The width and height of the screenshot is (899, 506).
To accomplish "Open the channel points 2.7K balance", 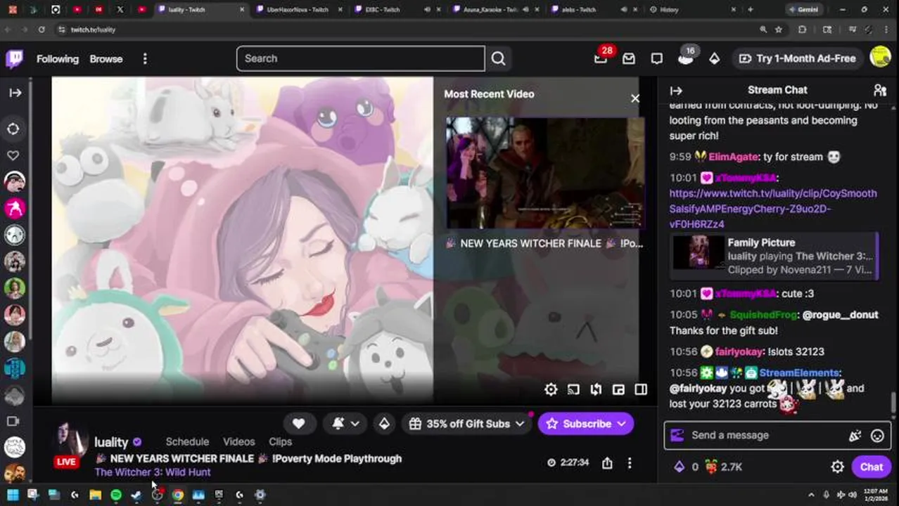I will pos(723,467).
